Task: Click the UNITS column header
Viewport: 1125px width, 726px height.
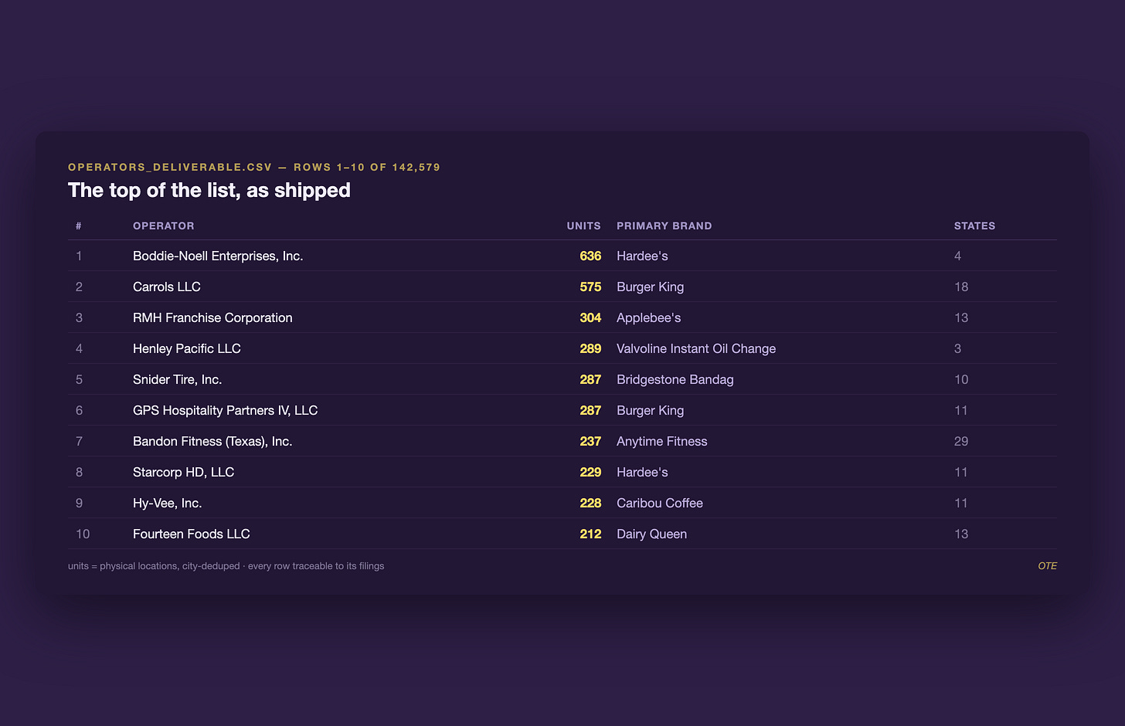Action: click(583, 226)
